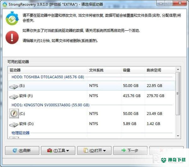Open the 工具 dropdown arrow
Viewport: 189px width, 167px height.
click(x=68, y=151)
